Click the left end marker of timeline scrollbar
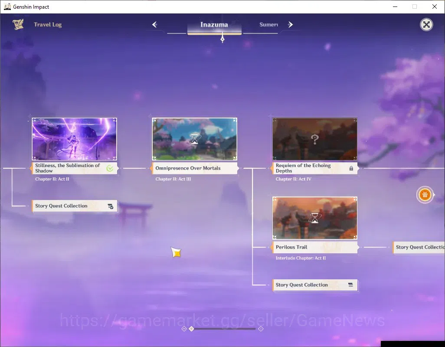Screen dimensions: 445x347 coord(184,328)
